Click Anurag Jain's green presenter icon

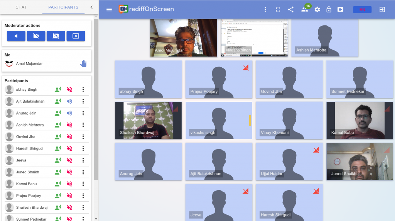[x=58, y=113]
